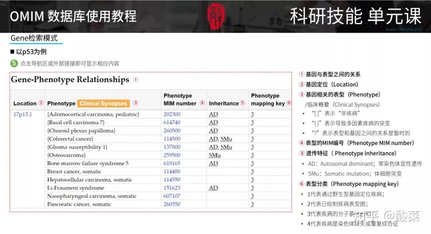431x234 pixels.
Task: Click circled ⑥ next to Phenotype mapping key header
Action: [x=289, y=103]
